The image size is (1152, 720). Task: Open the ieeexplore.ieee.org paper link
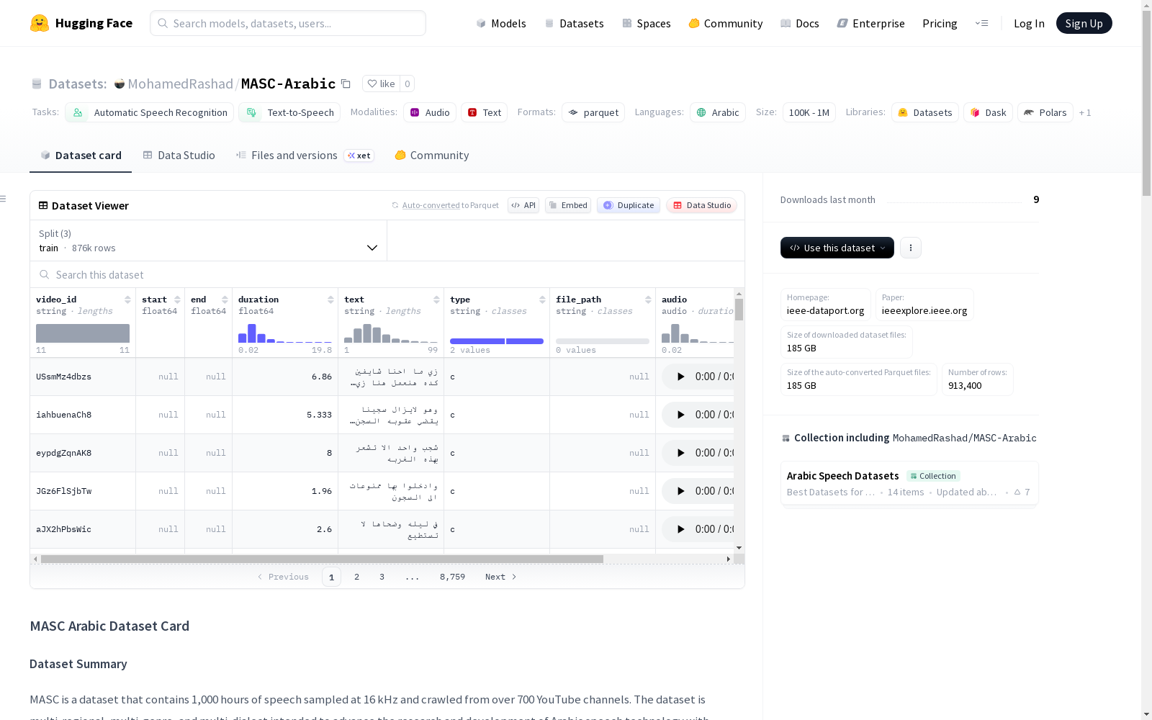[x=924, y=305]
